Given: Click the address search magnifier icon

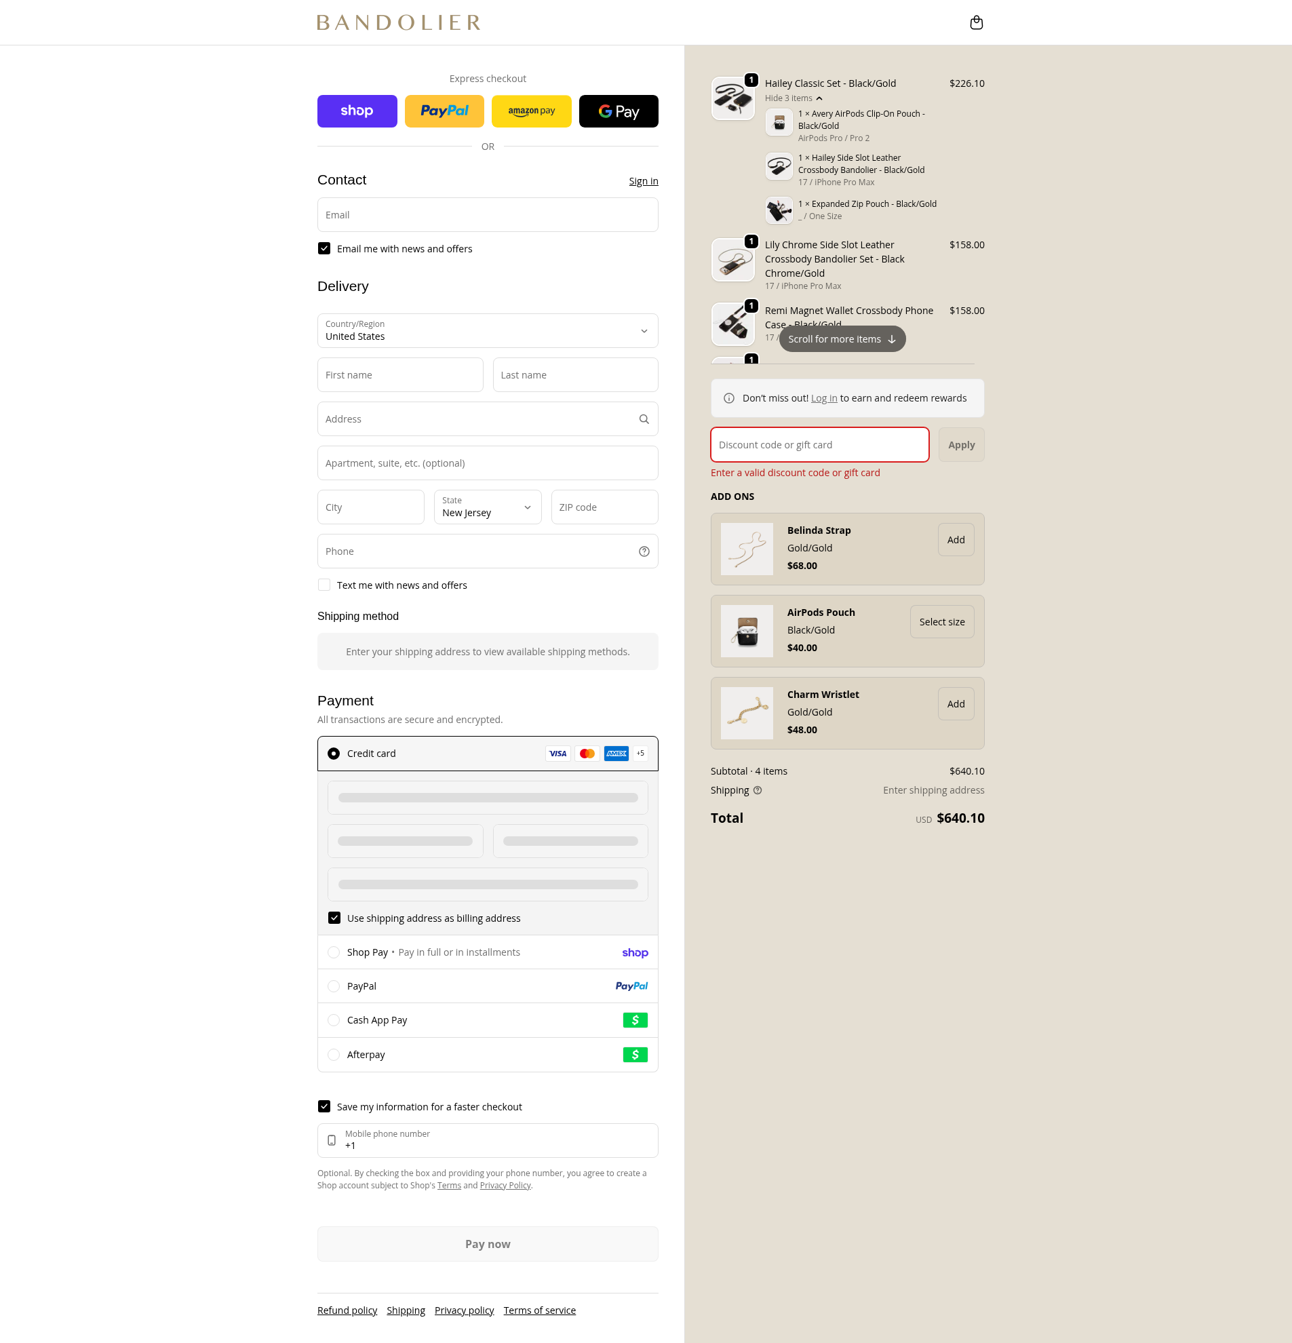Looking at the screenshot, I should coord(643,419).
